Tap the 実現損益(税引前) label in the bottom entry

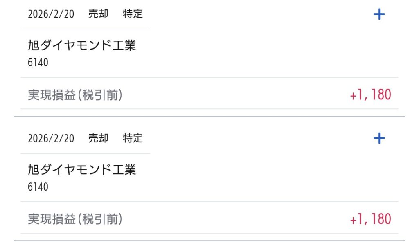(75, 219)
